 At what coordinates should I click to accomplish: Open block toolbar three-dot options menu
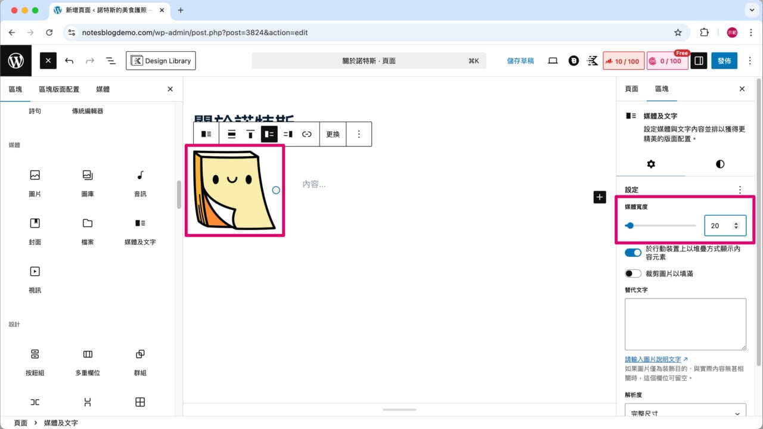[x=359, y=134]
